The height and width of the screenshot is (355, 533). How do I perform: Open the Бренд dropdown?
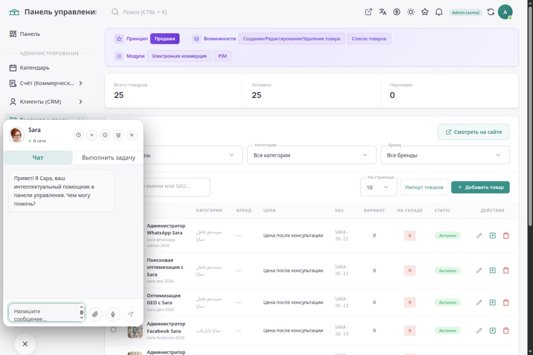(445, 155)
